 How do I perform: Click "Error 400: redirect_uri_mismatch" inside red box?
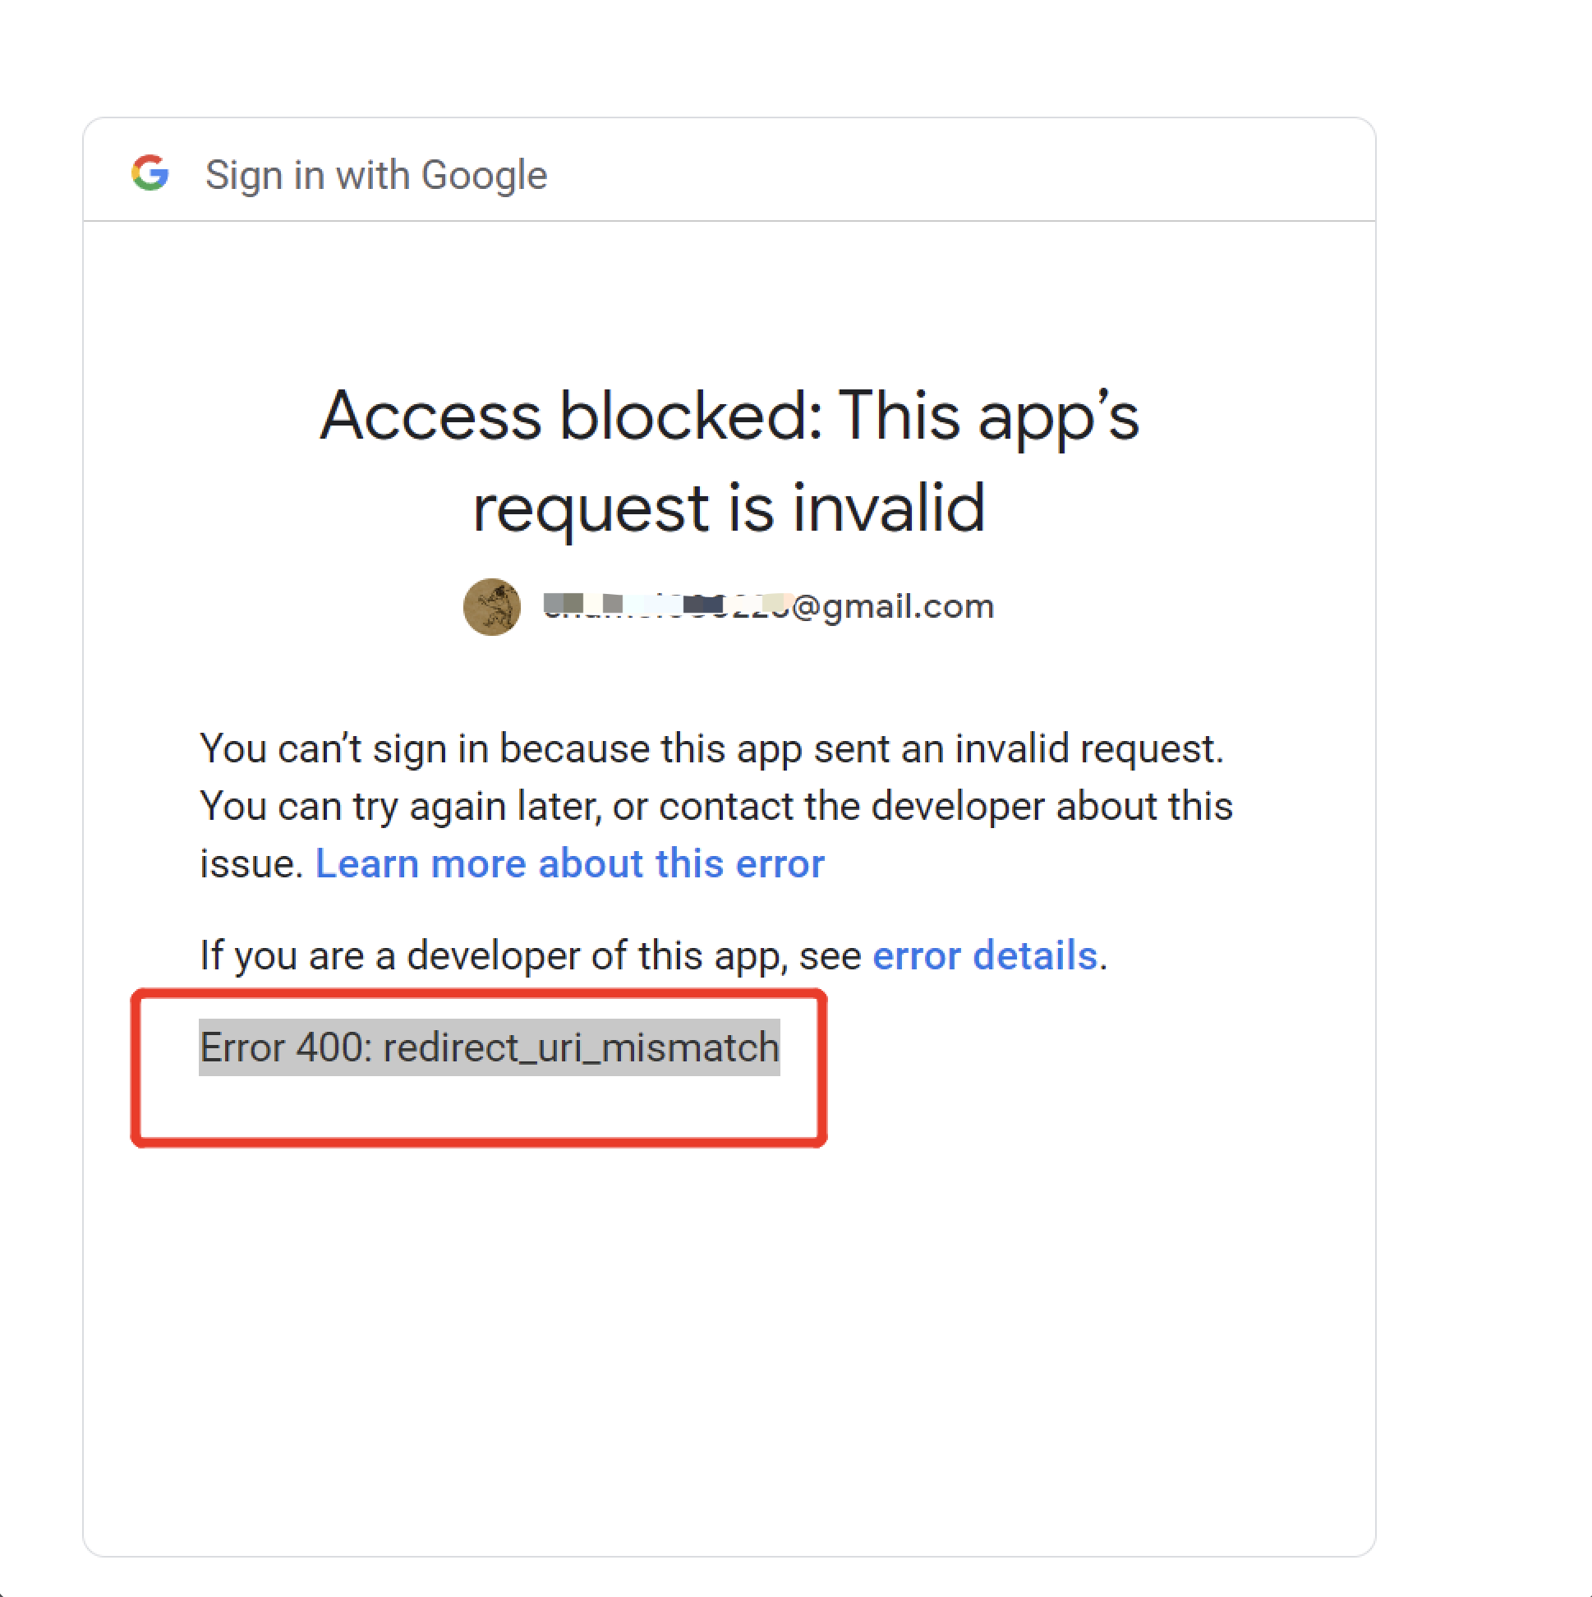point(490,1047)
